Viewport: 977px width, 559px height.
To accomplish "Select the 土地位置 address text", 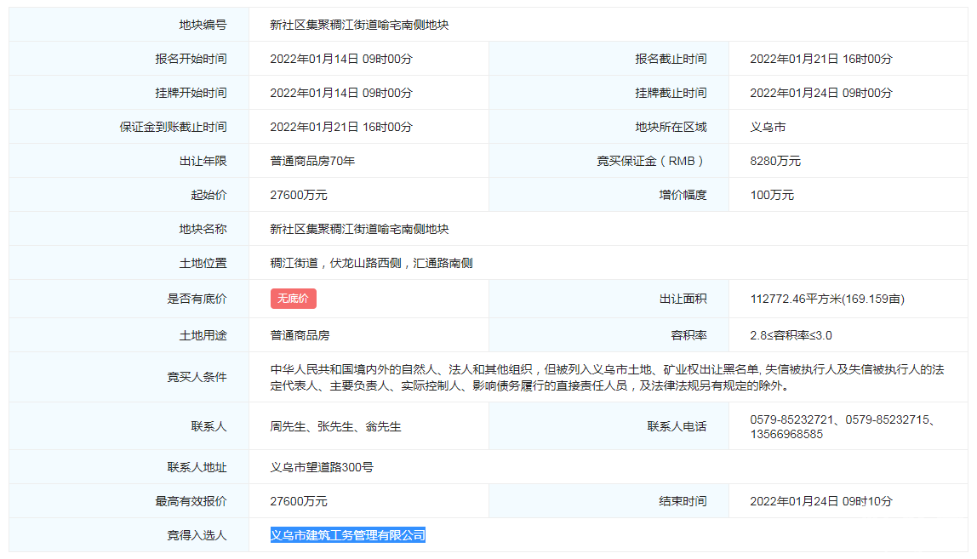I will (x=371, y=263).
